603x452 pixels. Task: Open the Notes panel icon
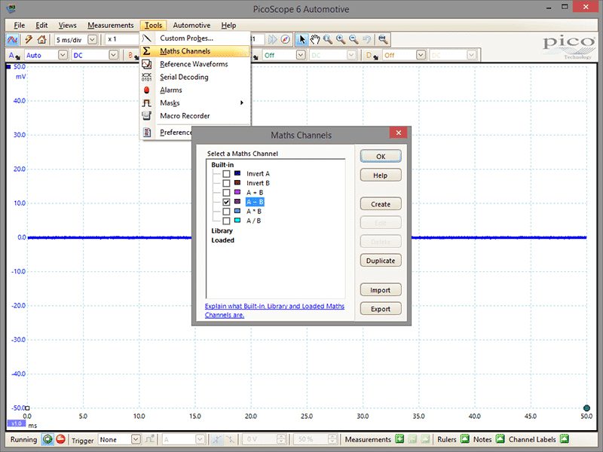pyautogui.click(x=500, y=439)
